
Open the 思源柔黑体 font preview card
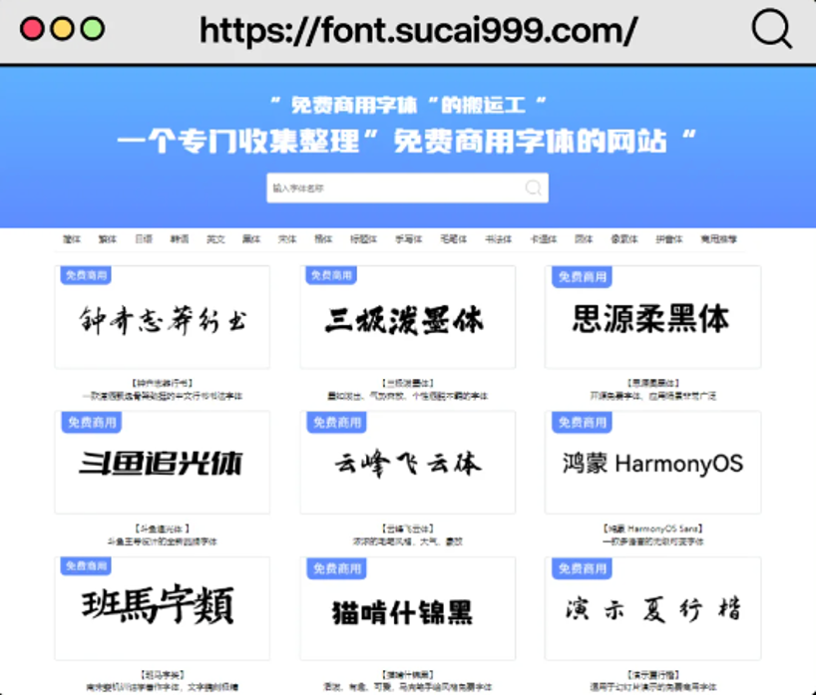click(x=653, y=317)
